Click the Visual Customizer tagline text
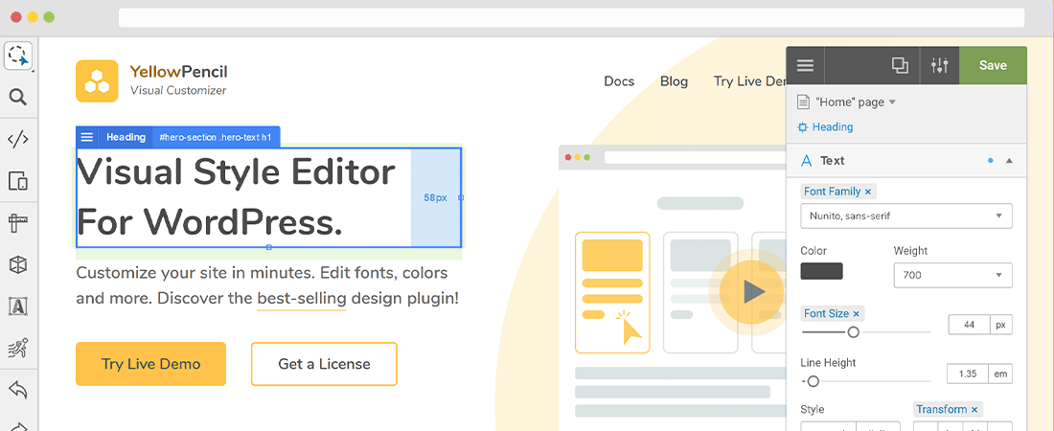Image resolution: width=1054 pixels, height=431 pixels. [x=178, y=90]
